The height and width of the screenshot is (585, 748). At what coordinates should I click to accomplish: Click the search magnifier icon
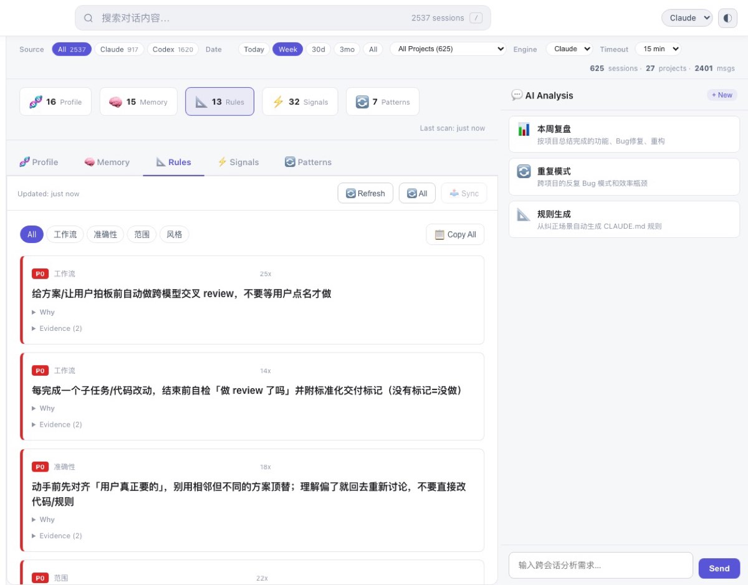click(89, 18)
